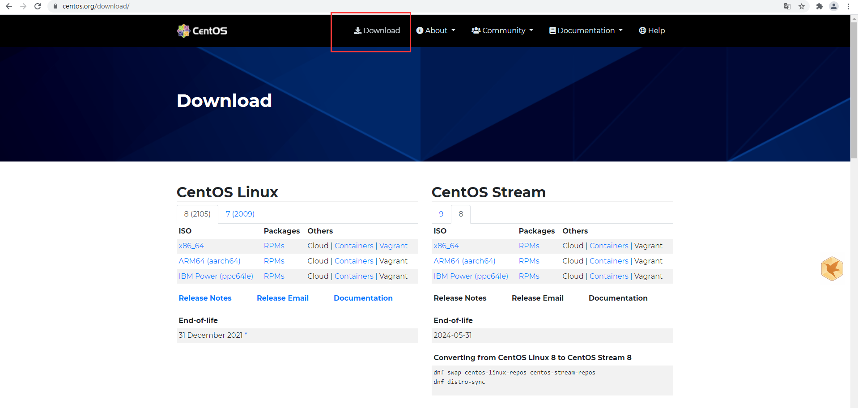Expand the Documentation dropdown menu
Viewport: 858px width, 408px height.
586,30
